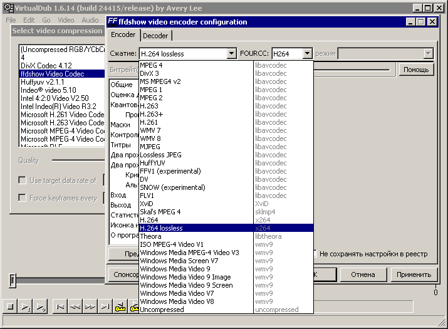Image resolution: width=448 pixels, height=329 pixels.
Task: Switch to the Decoder tab
Action: tap(155, 36)
